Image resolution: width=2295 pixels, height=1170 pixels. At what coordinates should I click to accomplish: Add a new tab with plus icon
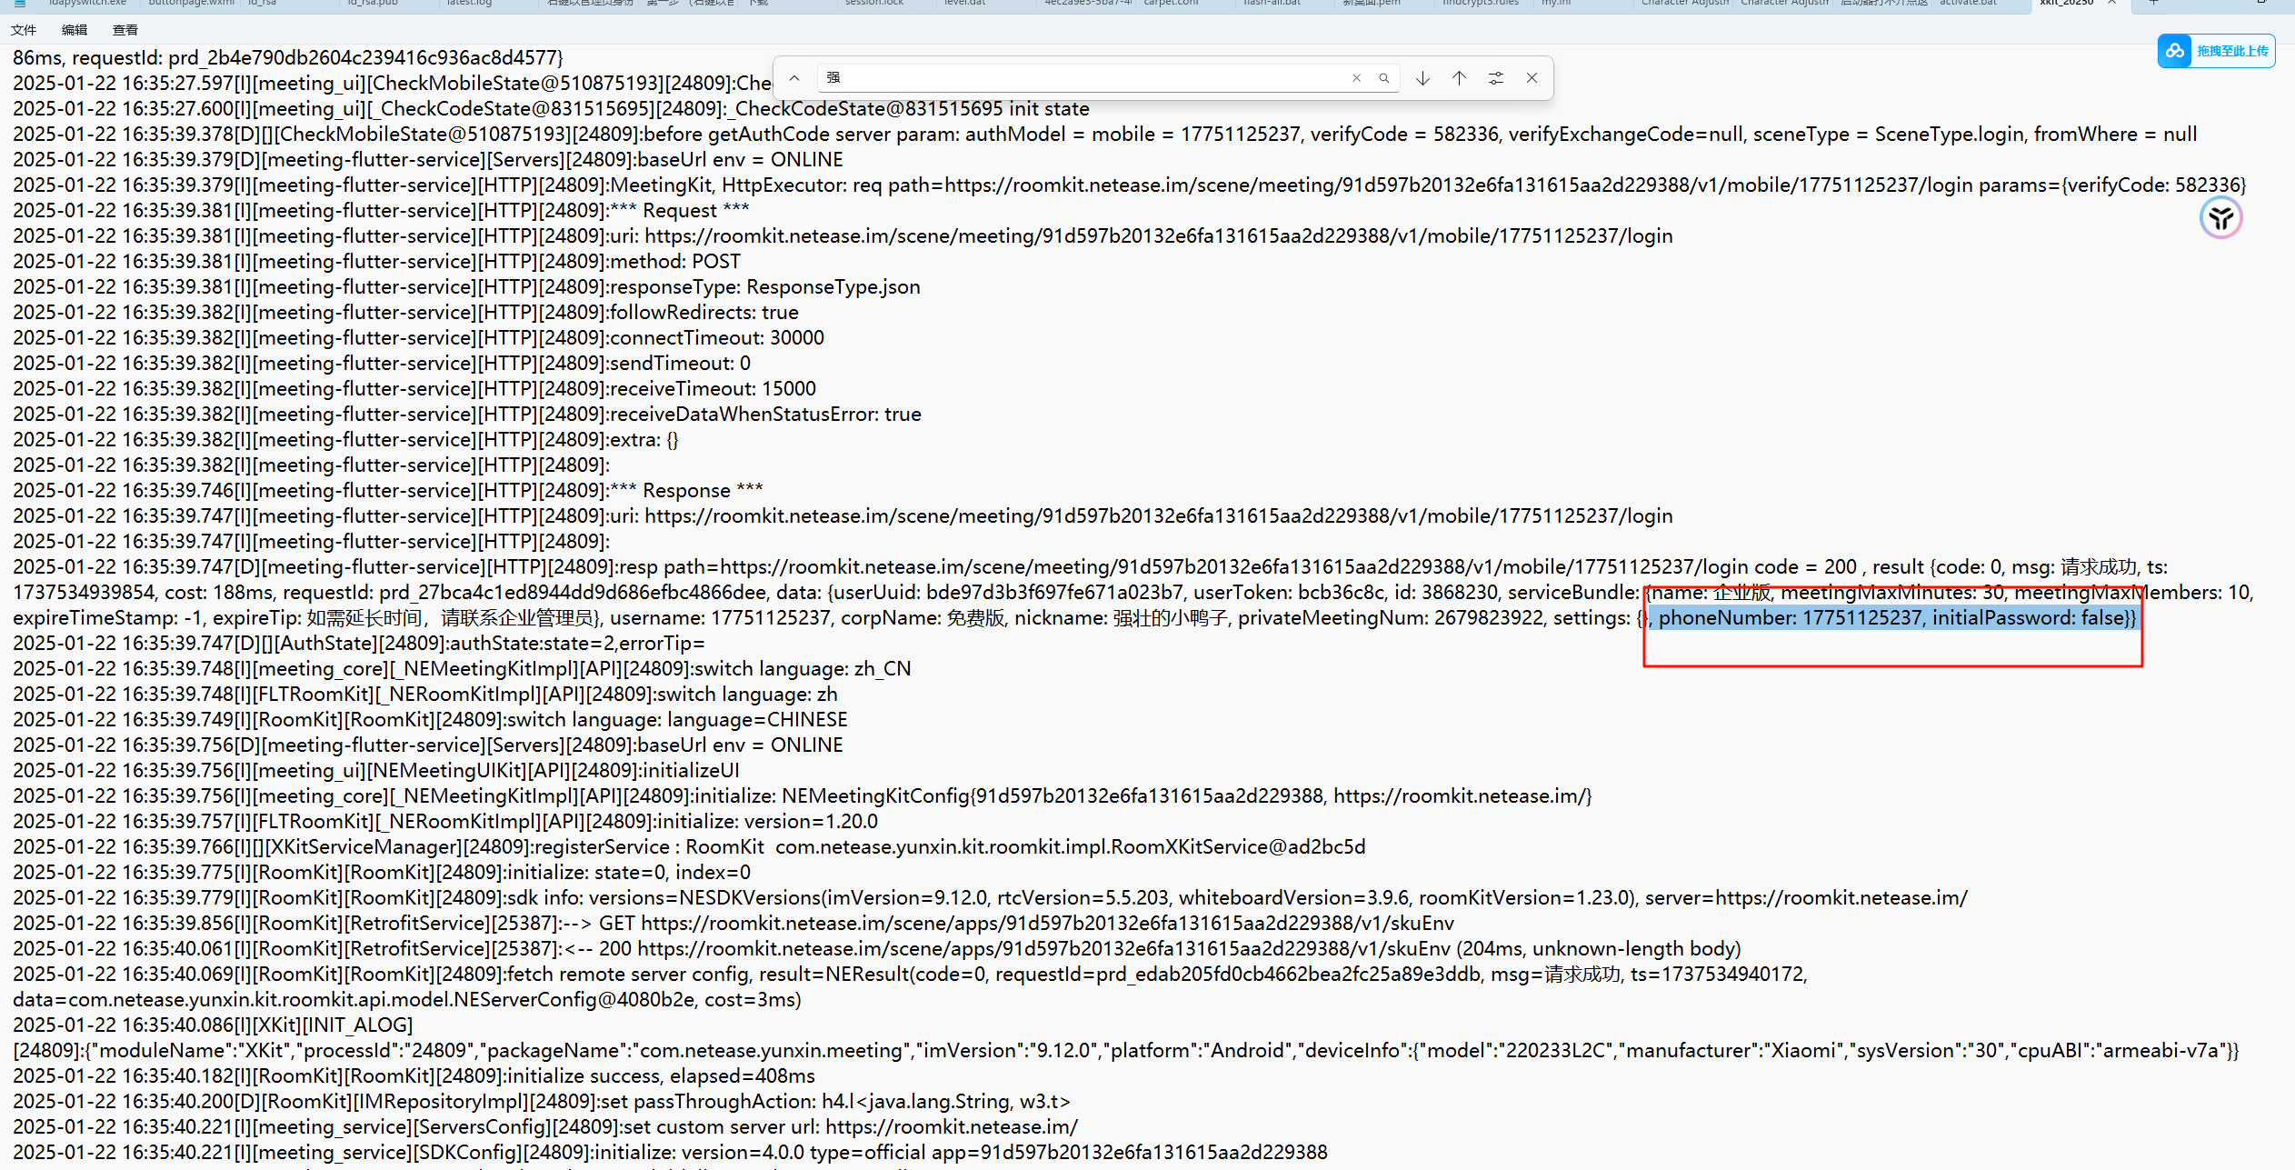2153,3
